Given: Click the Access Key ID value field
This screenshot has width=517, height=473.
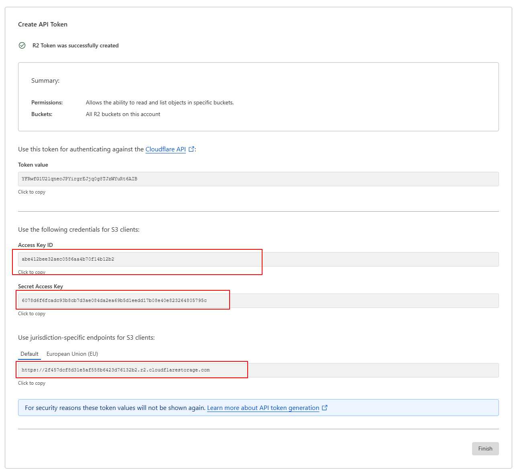Looking at the screenshot, I should pos(258,259).
